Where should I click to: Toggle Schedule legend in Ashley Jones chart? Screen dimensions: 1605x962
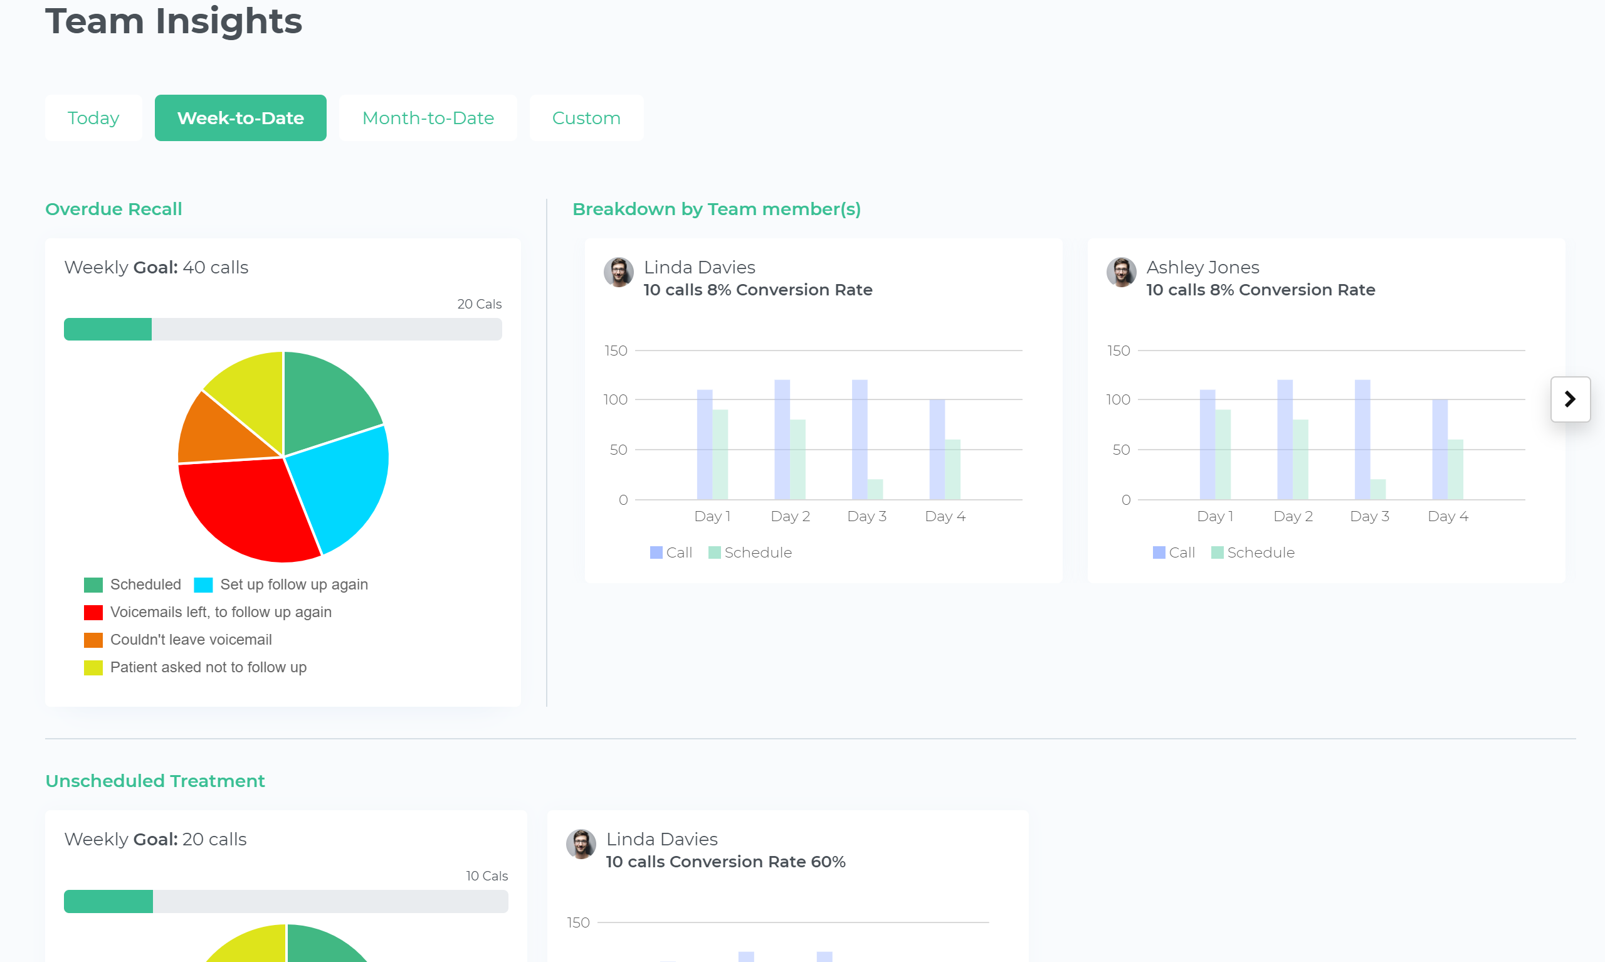[x=1253, y=552]
